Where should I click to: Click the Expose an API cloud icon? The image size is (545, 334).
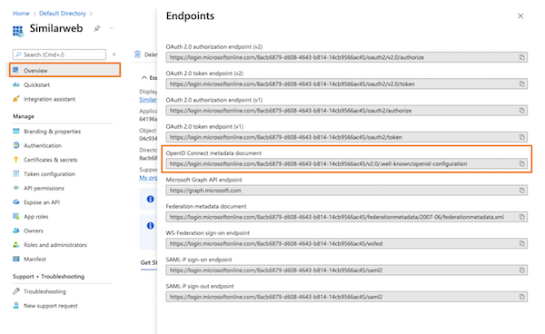coord(16,201)
